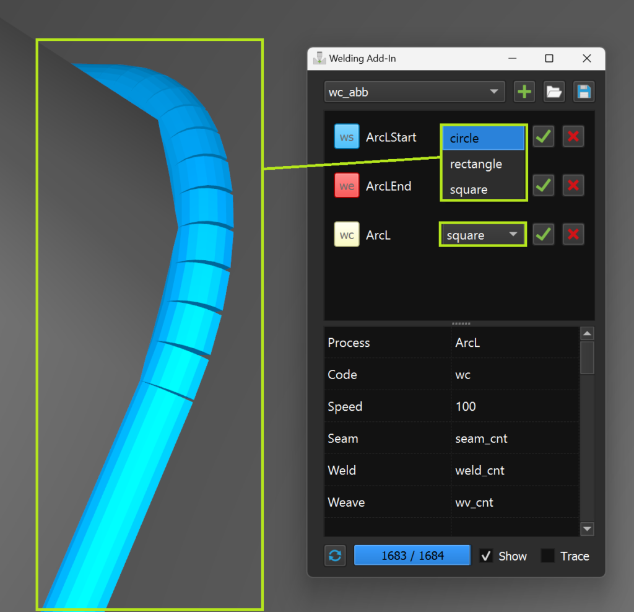634x612 pixels.
Task: Click the 1683 / 1684 progress bar
Action: point(412,555)
